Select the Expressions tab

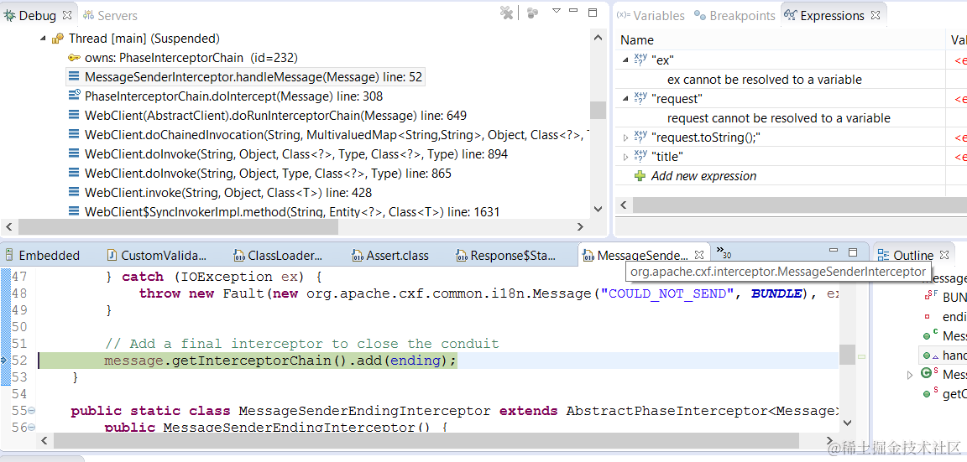[824, 15]
